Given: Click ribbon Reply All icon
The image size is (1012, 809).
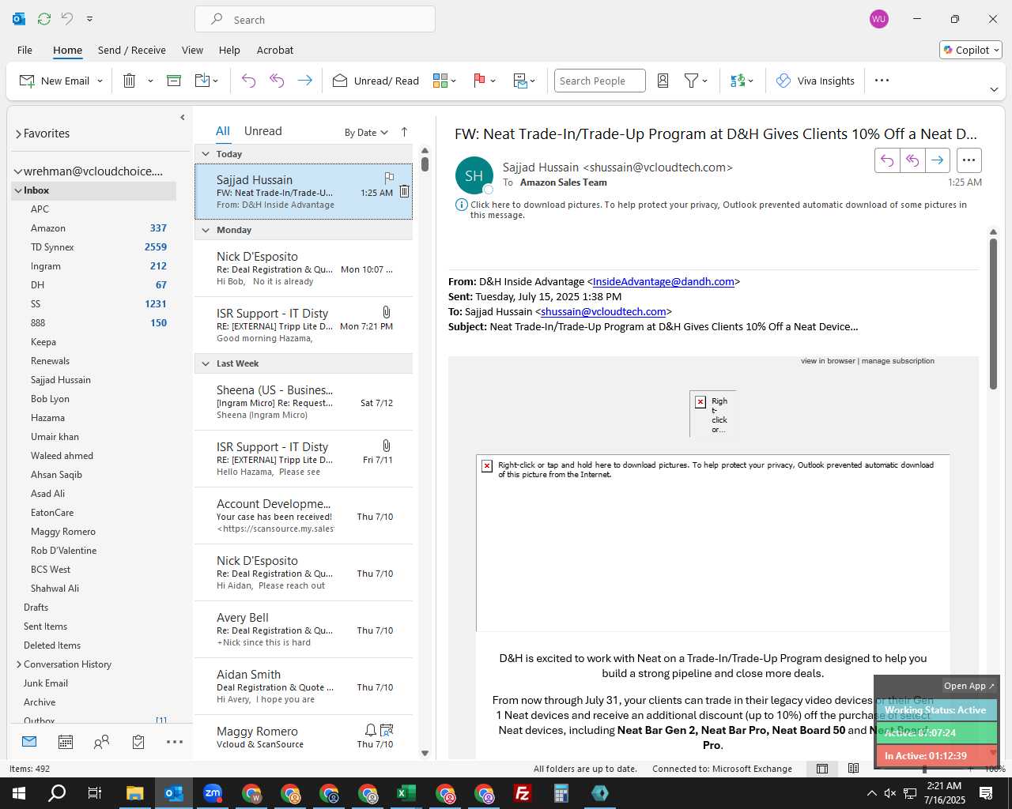Looking at the screenshot, I should point(277,81).
